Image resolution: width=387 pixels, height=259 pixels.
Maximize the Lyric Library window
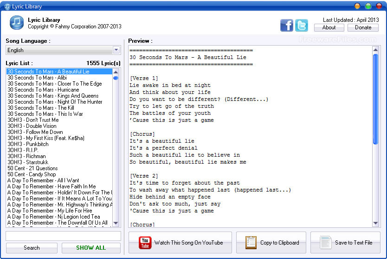coord(368,6)
